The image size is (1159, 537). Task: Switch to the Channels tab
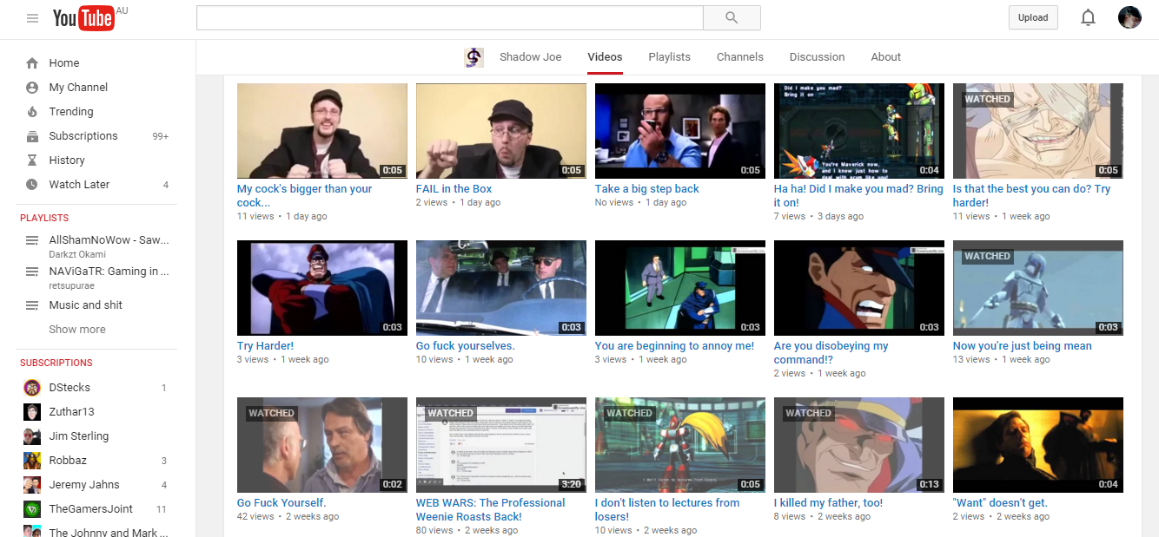740,57
